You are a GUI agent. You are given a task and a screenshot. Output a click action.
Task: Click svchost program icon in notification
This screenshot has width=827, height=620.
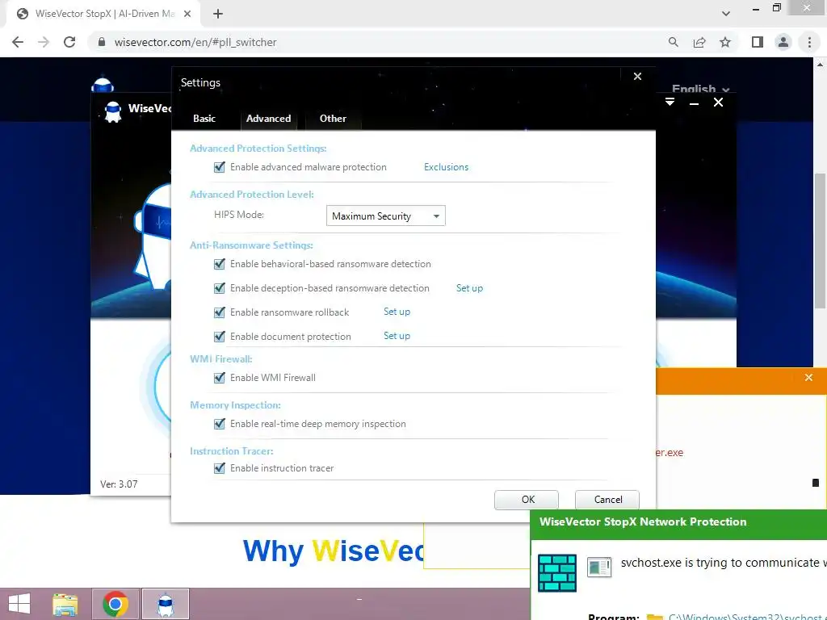pyautogui.click(x=599, y=568)
